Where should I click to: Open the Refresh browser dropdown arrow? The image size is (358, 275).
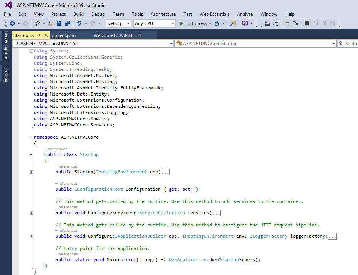[x=224, y=23]
